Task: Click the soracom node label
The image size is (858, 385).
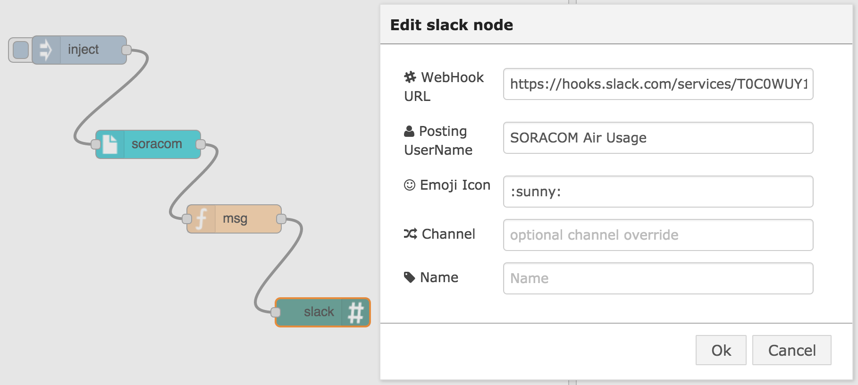Action: (x=157, y=144)
